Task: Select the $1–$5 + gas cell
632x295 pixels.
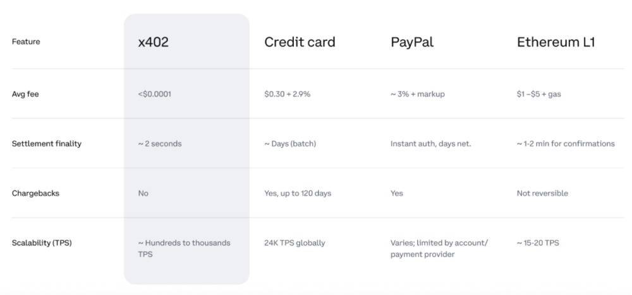Action: coord(538,94)
